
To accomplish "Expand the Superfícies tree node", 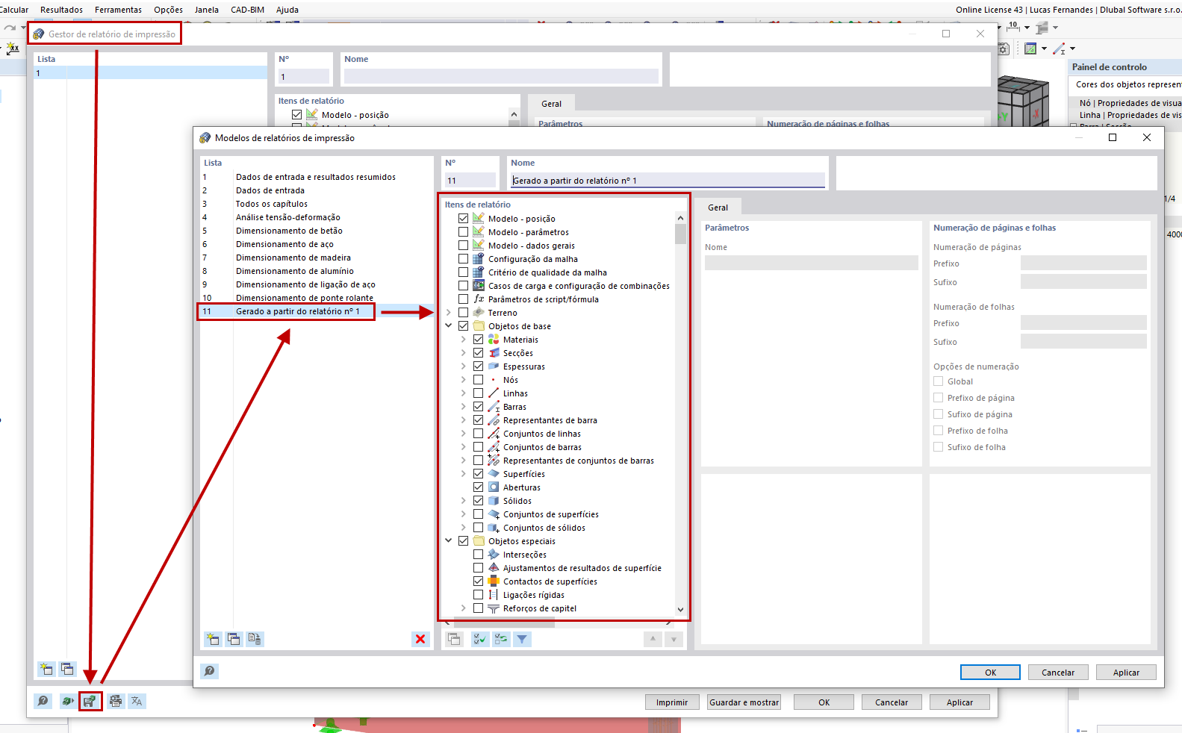I will (x=464, y=474).
